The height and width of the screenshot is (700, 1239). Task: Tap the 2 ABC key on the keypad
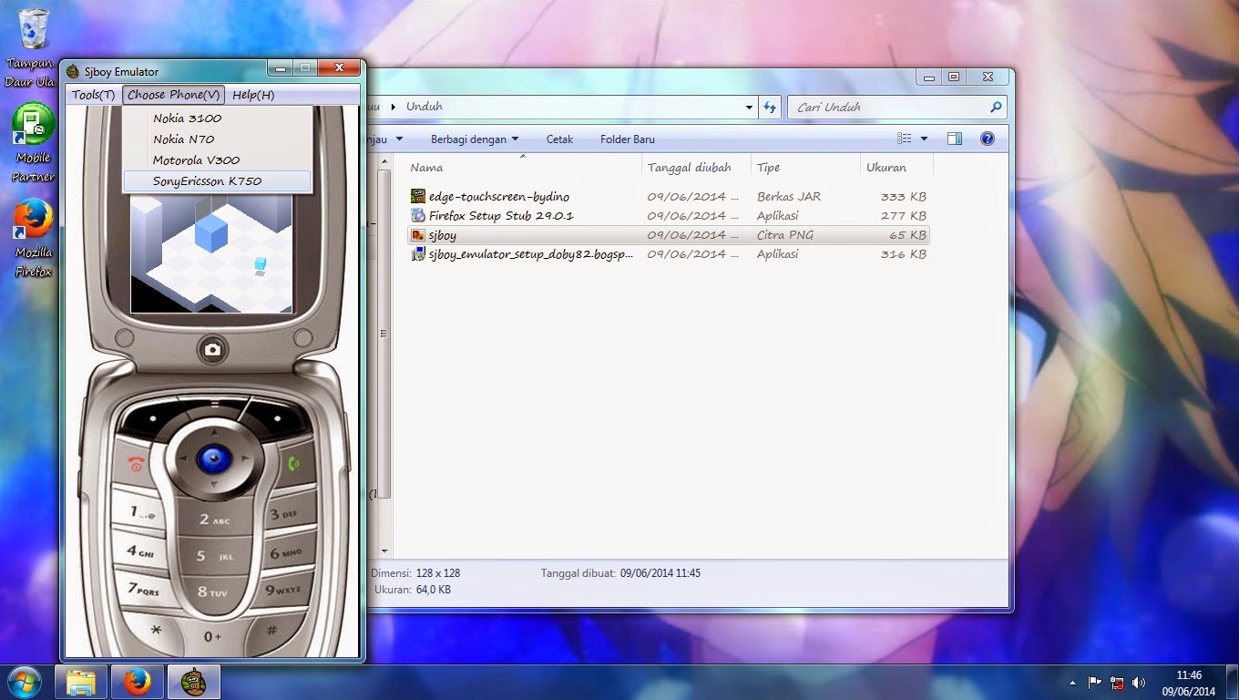click(213, 520)
